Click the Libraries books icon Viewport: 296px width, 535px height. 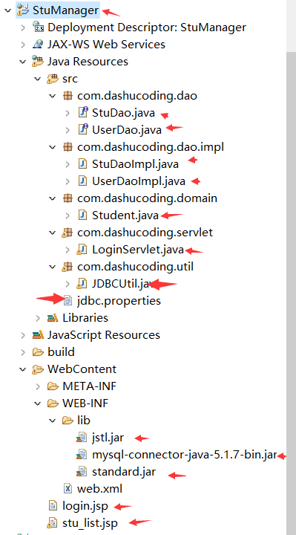coord(53,318)
